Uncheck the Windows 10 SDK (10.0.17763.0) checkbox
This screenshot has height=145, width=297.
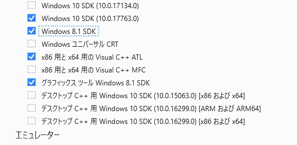(x=32, y=18)
